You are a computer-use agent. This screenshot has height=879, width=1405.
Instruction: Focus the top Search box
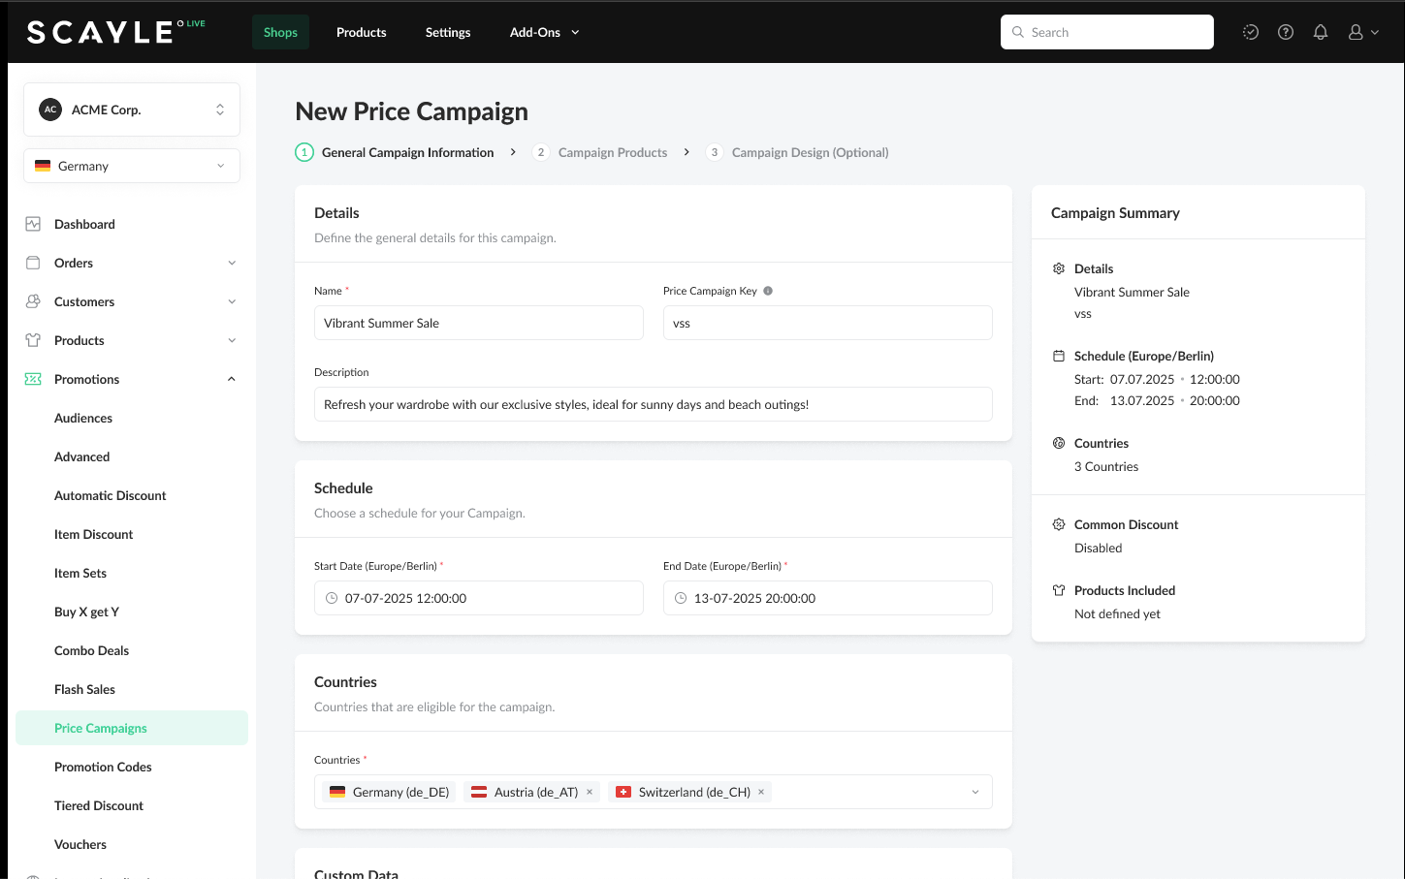(x=1107, y=32)
